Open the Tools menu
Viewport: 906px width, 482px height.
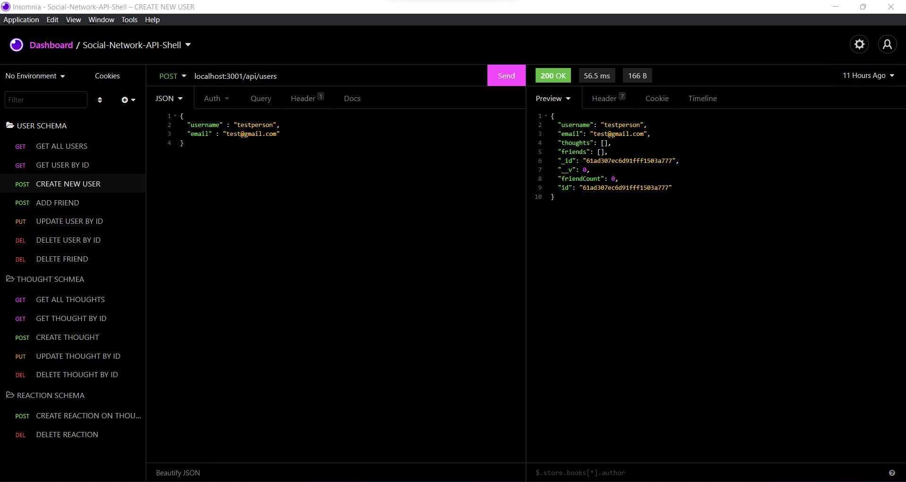click(129, 19)
